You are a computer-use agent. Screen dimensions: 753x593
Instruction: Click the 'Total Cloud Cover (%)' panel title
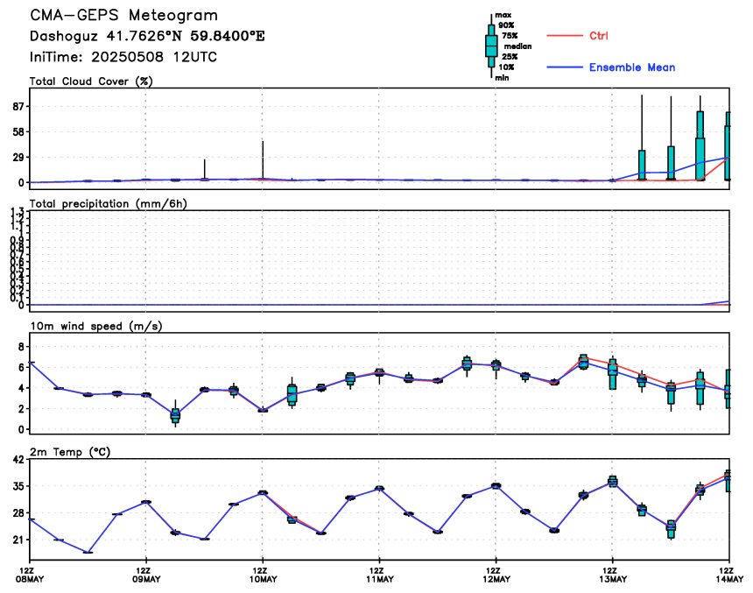91,81
